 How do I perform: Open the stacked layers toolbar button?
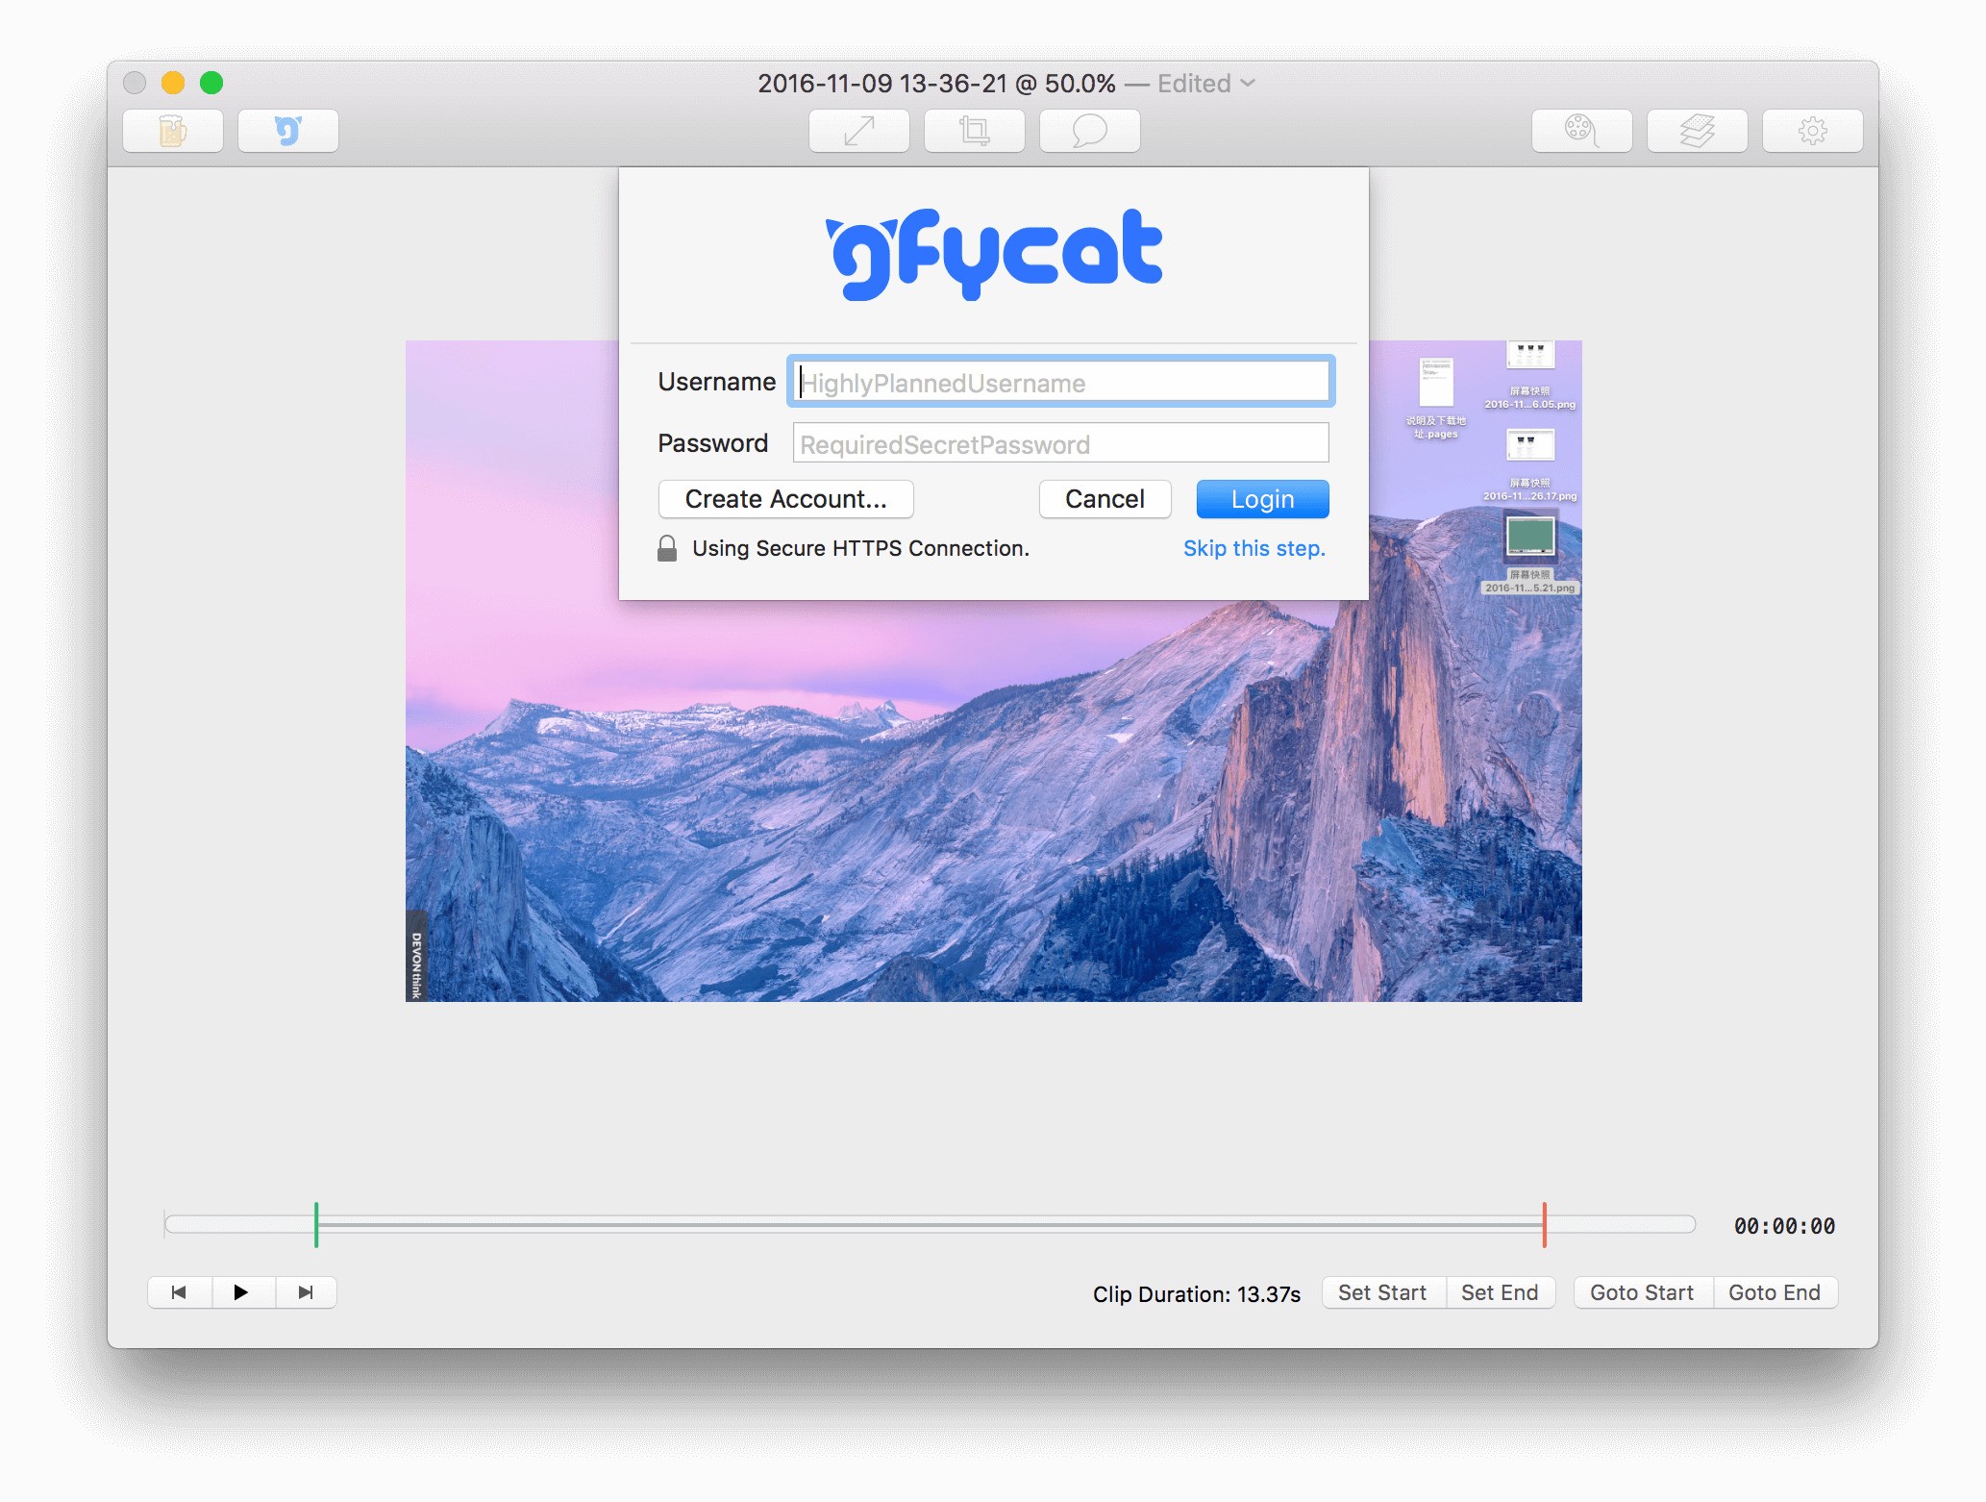(x=1698, y=131)
